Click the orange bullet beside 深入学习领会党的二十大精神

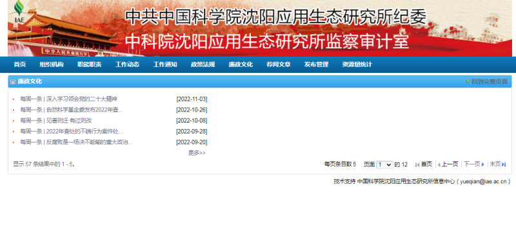coord(14,99)
